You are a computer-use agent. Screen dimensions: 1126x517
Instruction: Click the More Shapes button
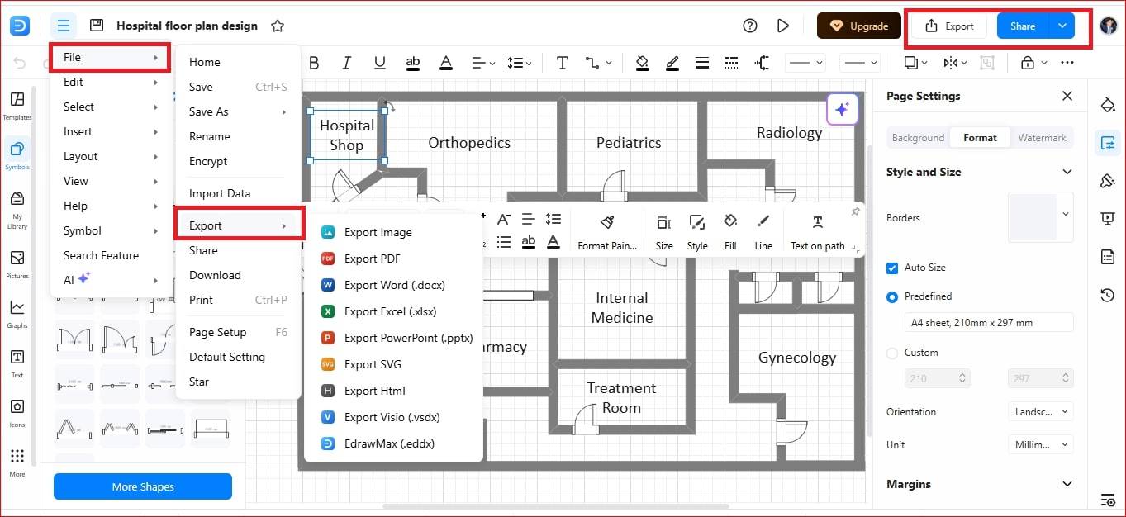pyautogui.click(x=143, y=486)
